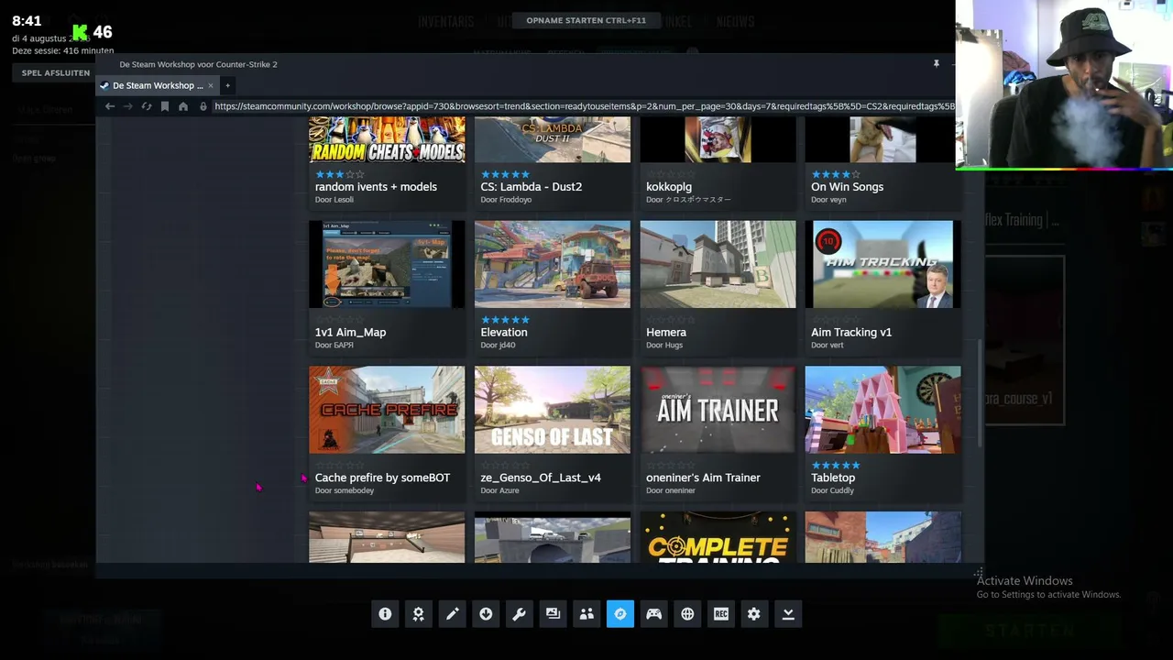Go to the browser home page

tap(183, 106)
